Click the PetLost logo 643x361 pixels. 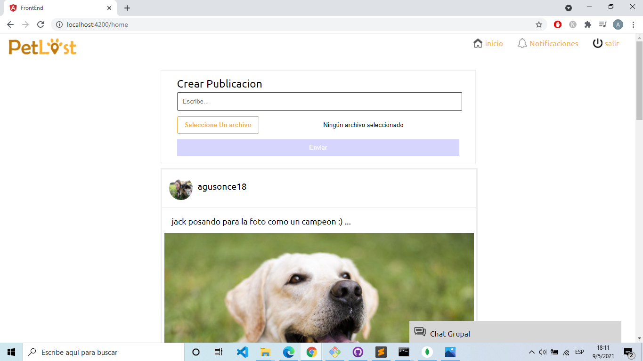[x=42, y=47]
